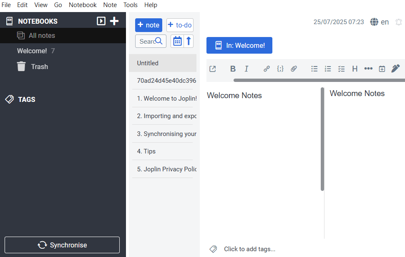Insert a hyperlink using toolbar icon
The width and height of the screenshot is (405, 257).
[x=267, y=69]
